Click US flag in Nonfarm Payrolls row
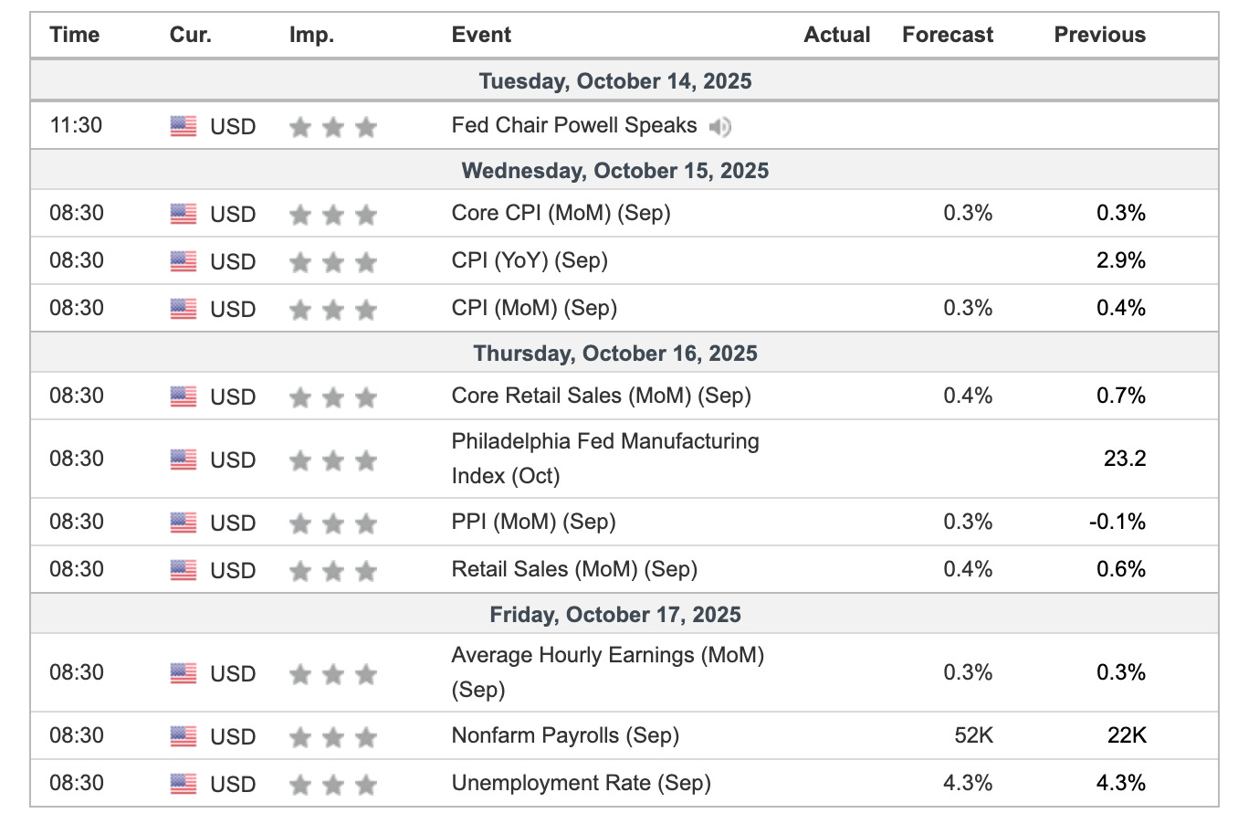The width and height of the screenshot is (1238, 824). click(x=184, y=736)
